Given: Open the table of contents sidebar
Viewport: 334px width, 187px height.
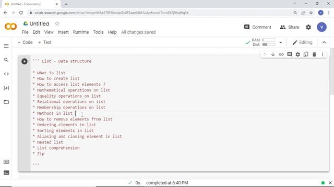Looking at the screenshot, I should pos(6,46).
